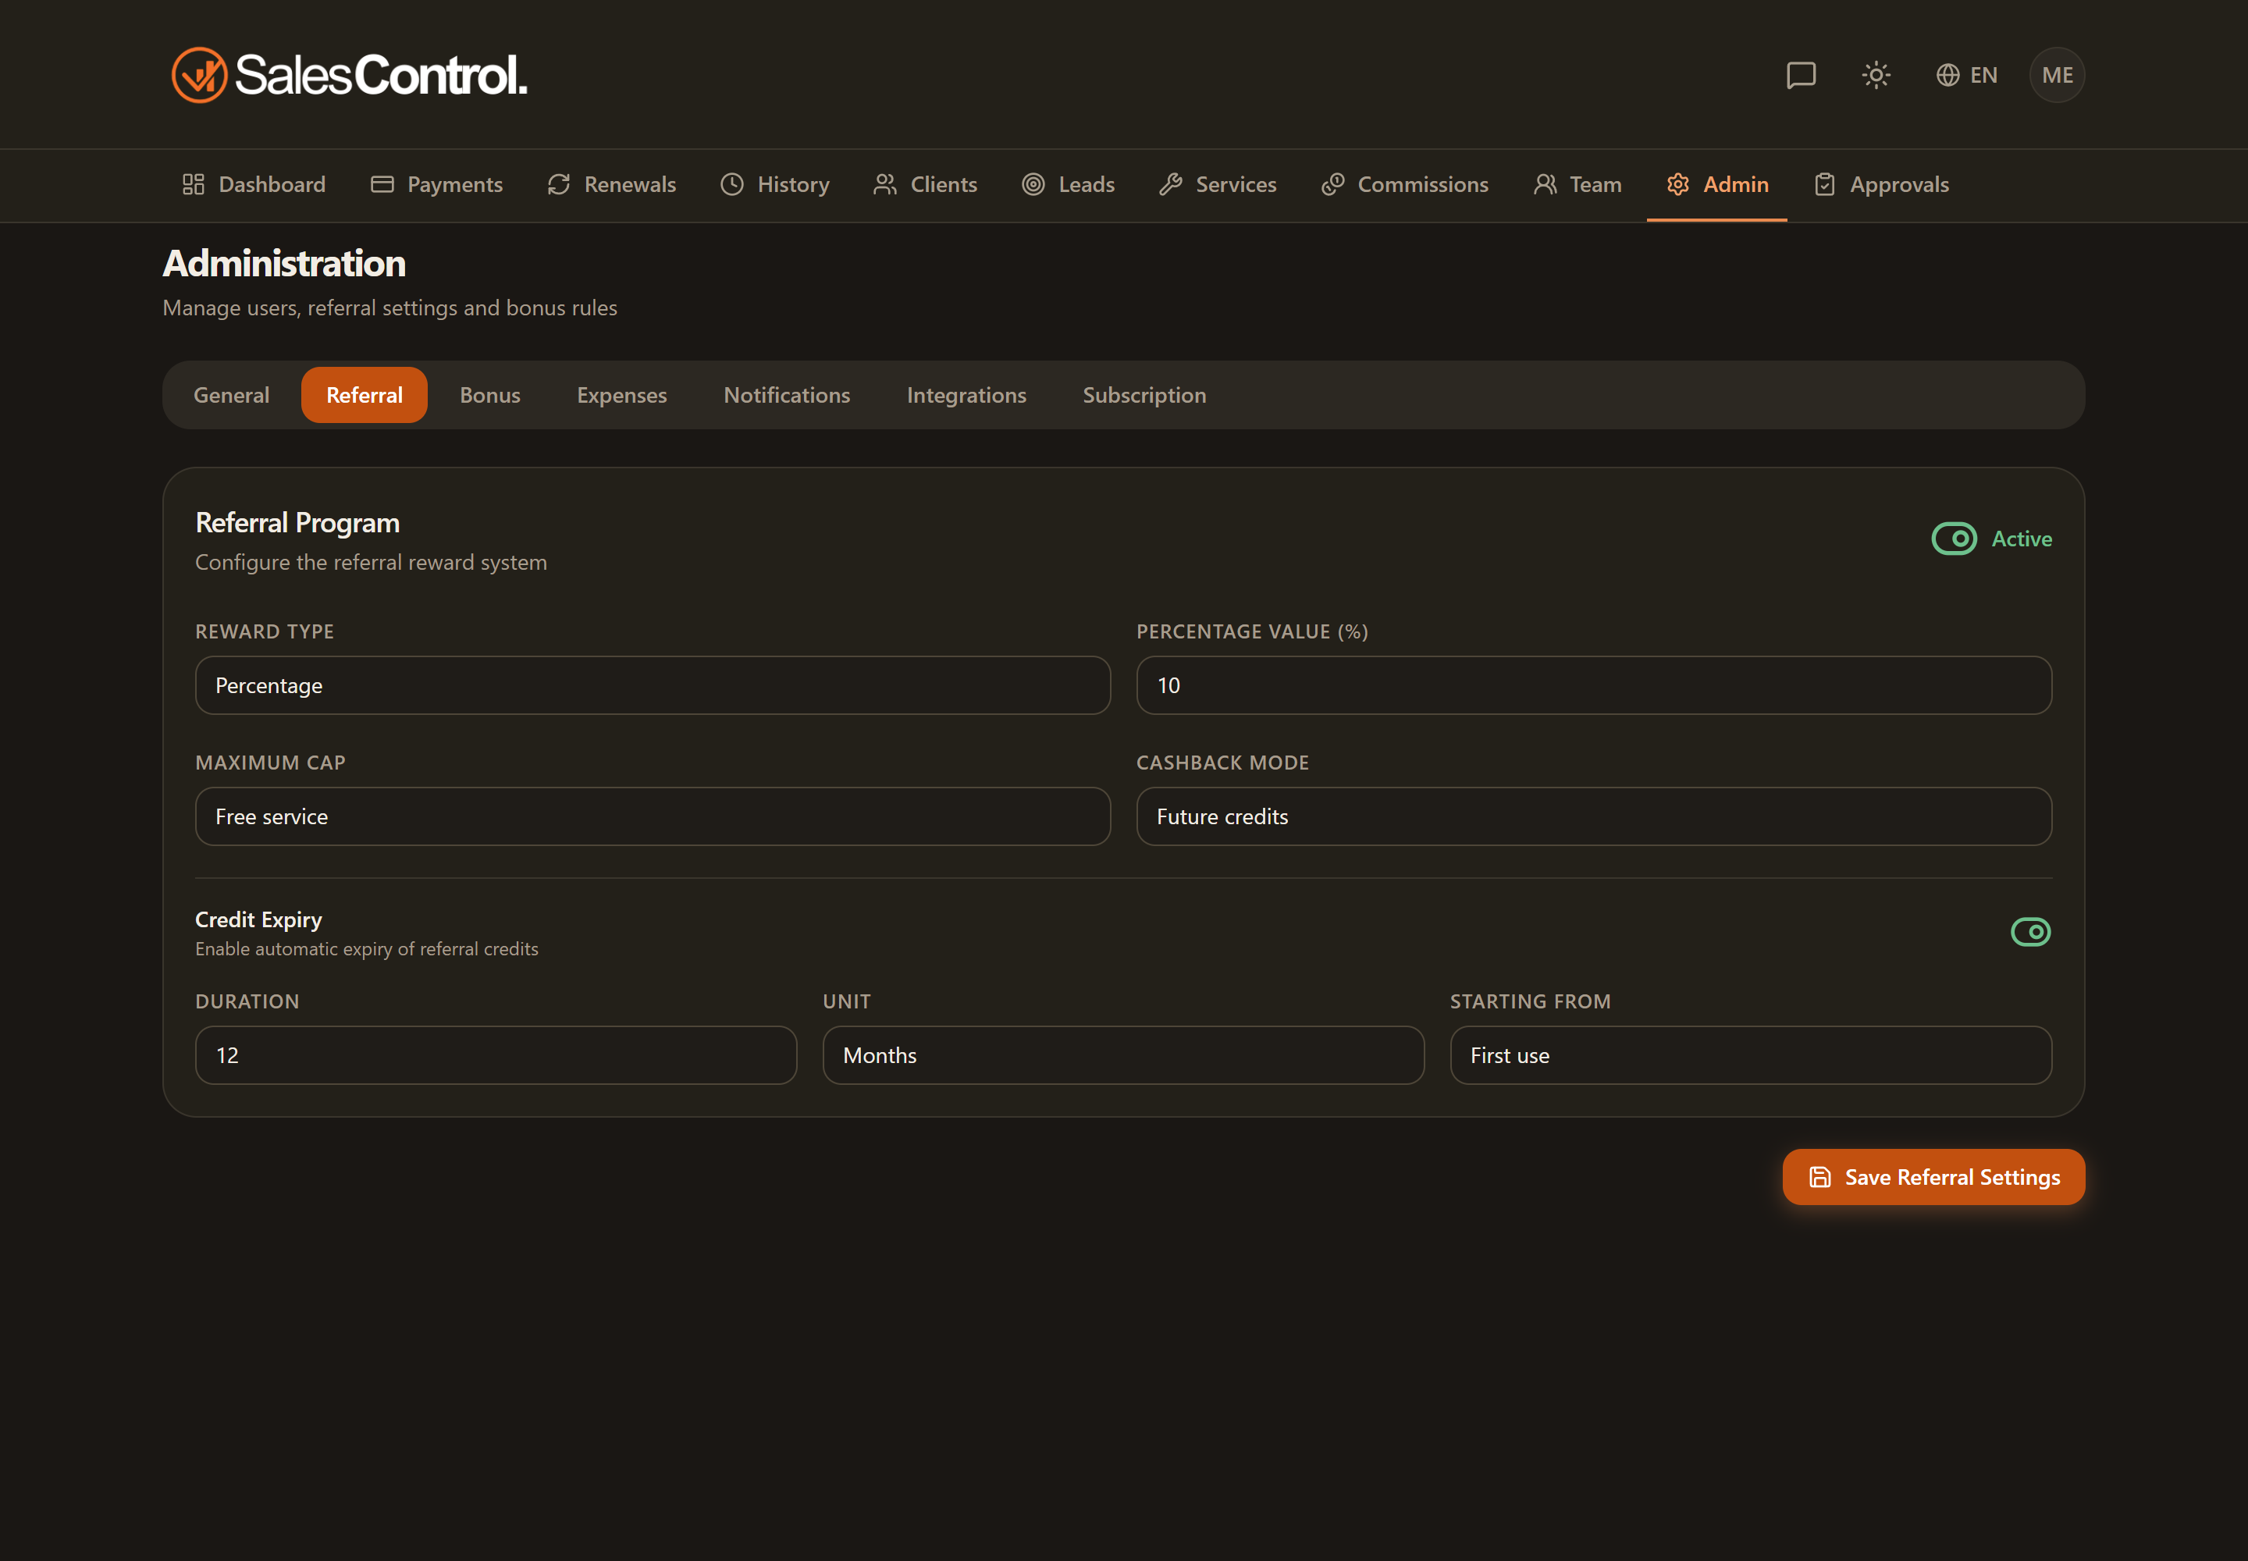Screen dimensions: 2248x1561
Task: Click the Payments card icon
Action: click(x=382, y=184)
